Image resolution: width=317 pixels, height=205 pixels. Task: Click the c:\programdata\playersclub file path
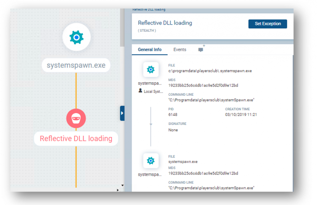pyautogui.click(x=210, y=71)
